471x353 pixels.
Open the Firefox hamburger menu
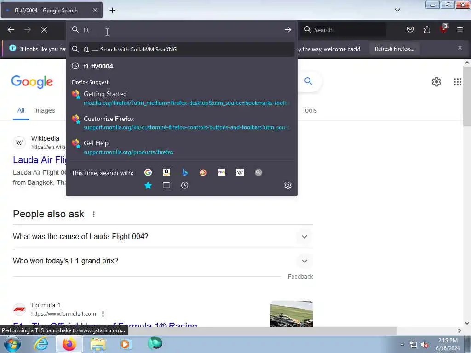[460, 29]
